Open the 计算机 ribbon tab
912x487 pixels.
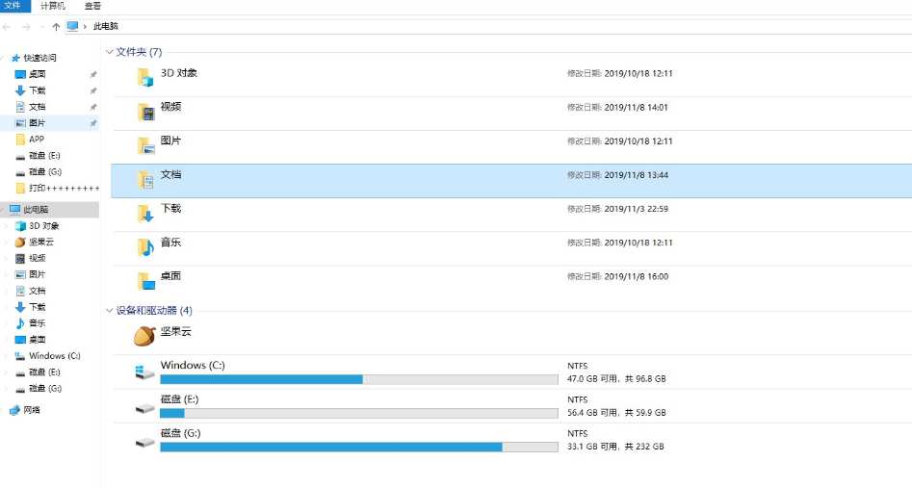[52, 6]
